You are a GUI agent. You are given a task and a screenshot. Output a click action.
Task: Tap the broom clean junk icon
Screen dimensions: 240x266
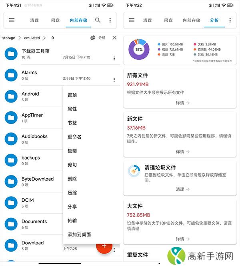coord(133,171)
